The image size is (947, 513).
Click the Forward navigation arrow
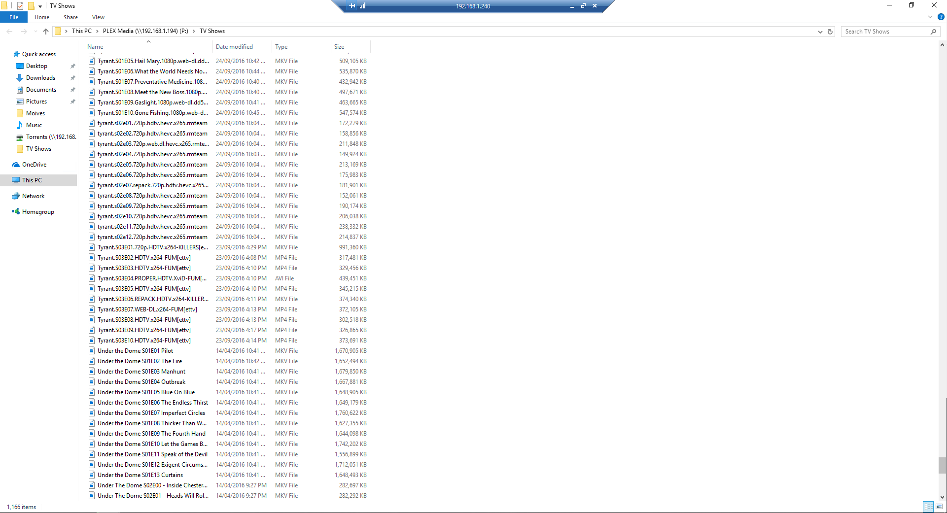tap(24, 32)
